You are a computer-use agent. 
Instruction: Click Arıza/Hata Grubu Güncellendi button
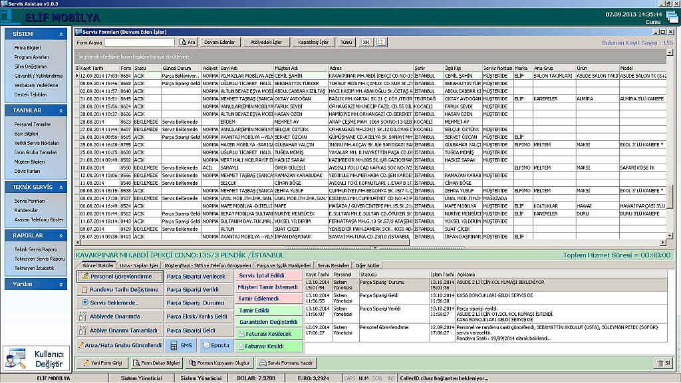tap(120, 345)
